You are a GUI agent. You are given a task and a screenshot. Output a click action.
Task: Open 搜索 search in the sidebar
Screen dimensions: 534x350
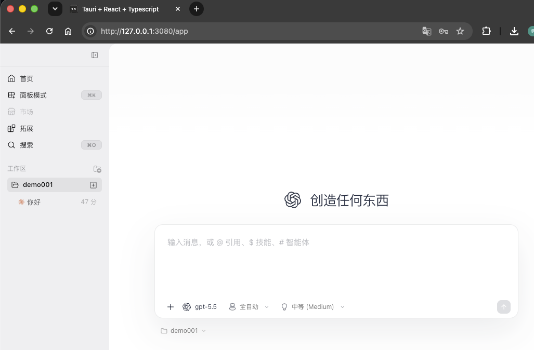pos(55,145)
